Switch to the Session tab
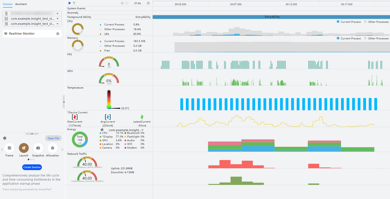 click(7, 4)
